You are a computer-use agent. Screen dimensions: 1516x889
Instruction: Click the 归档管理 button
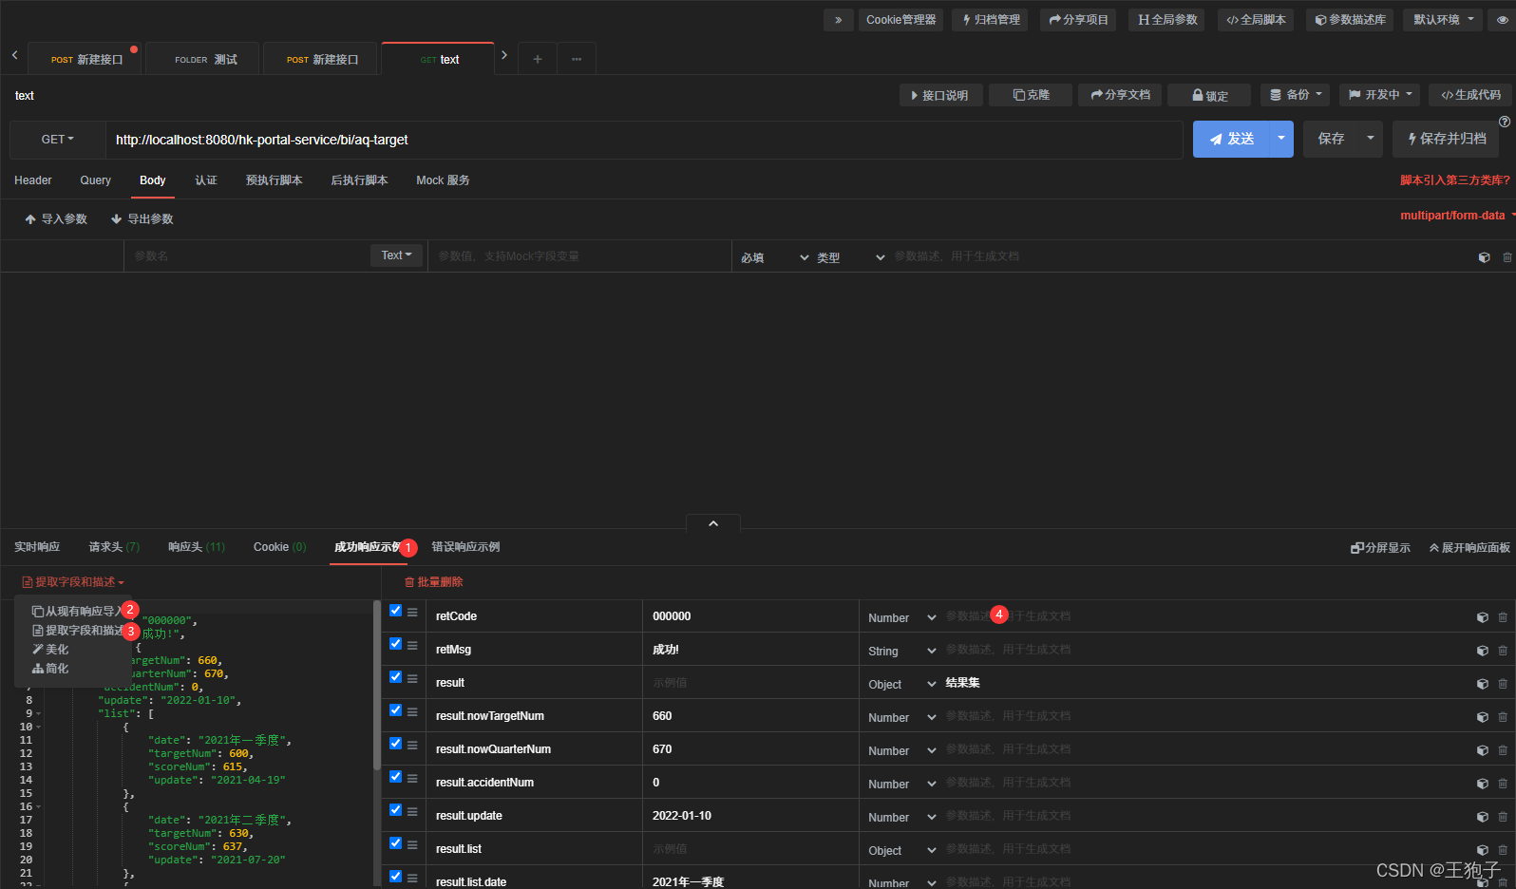(991, 20)
